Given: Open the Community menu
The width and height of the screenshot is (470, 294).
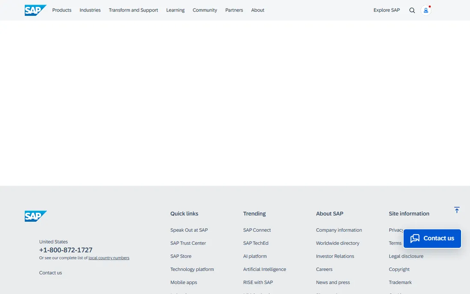Looking at the screenshot, I should click(x=205, y=10).
